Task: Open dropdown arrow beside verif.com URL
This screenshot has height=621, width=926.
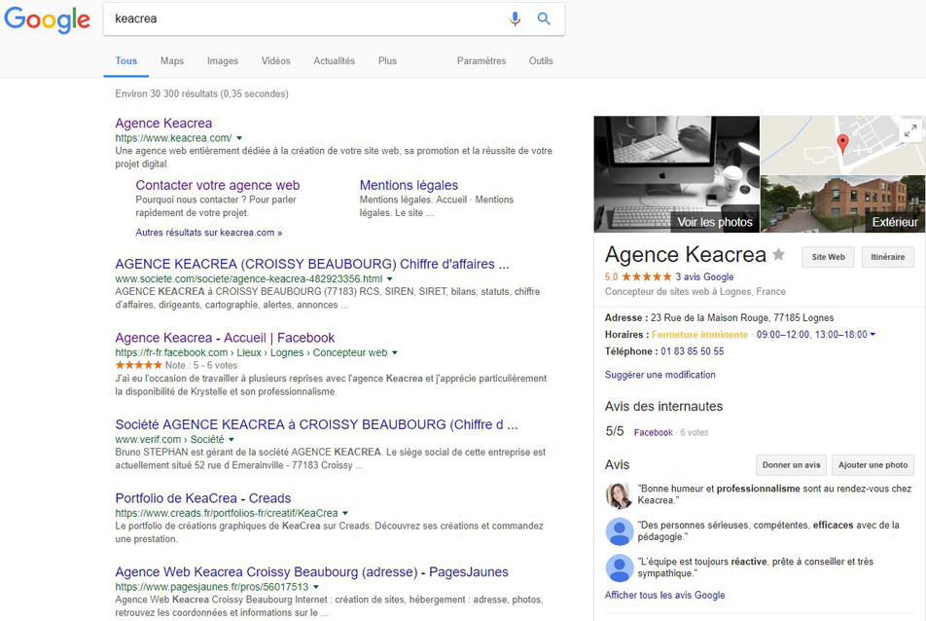Action: coord(231,440)
